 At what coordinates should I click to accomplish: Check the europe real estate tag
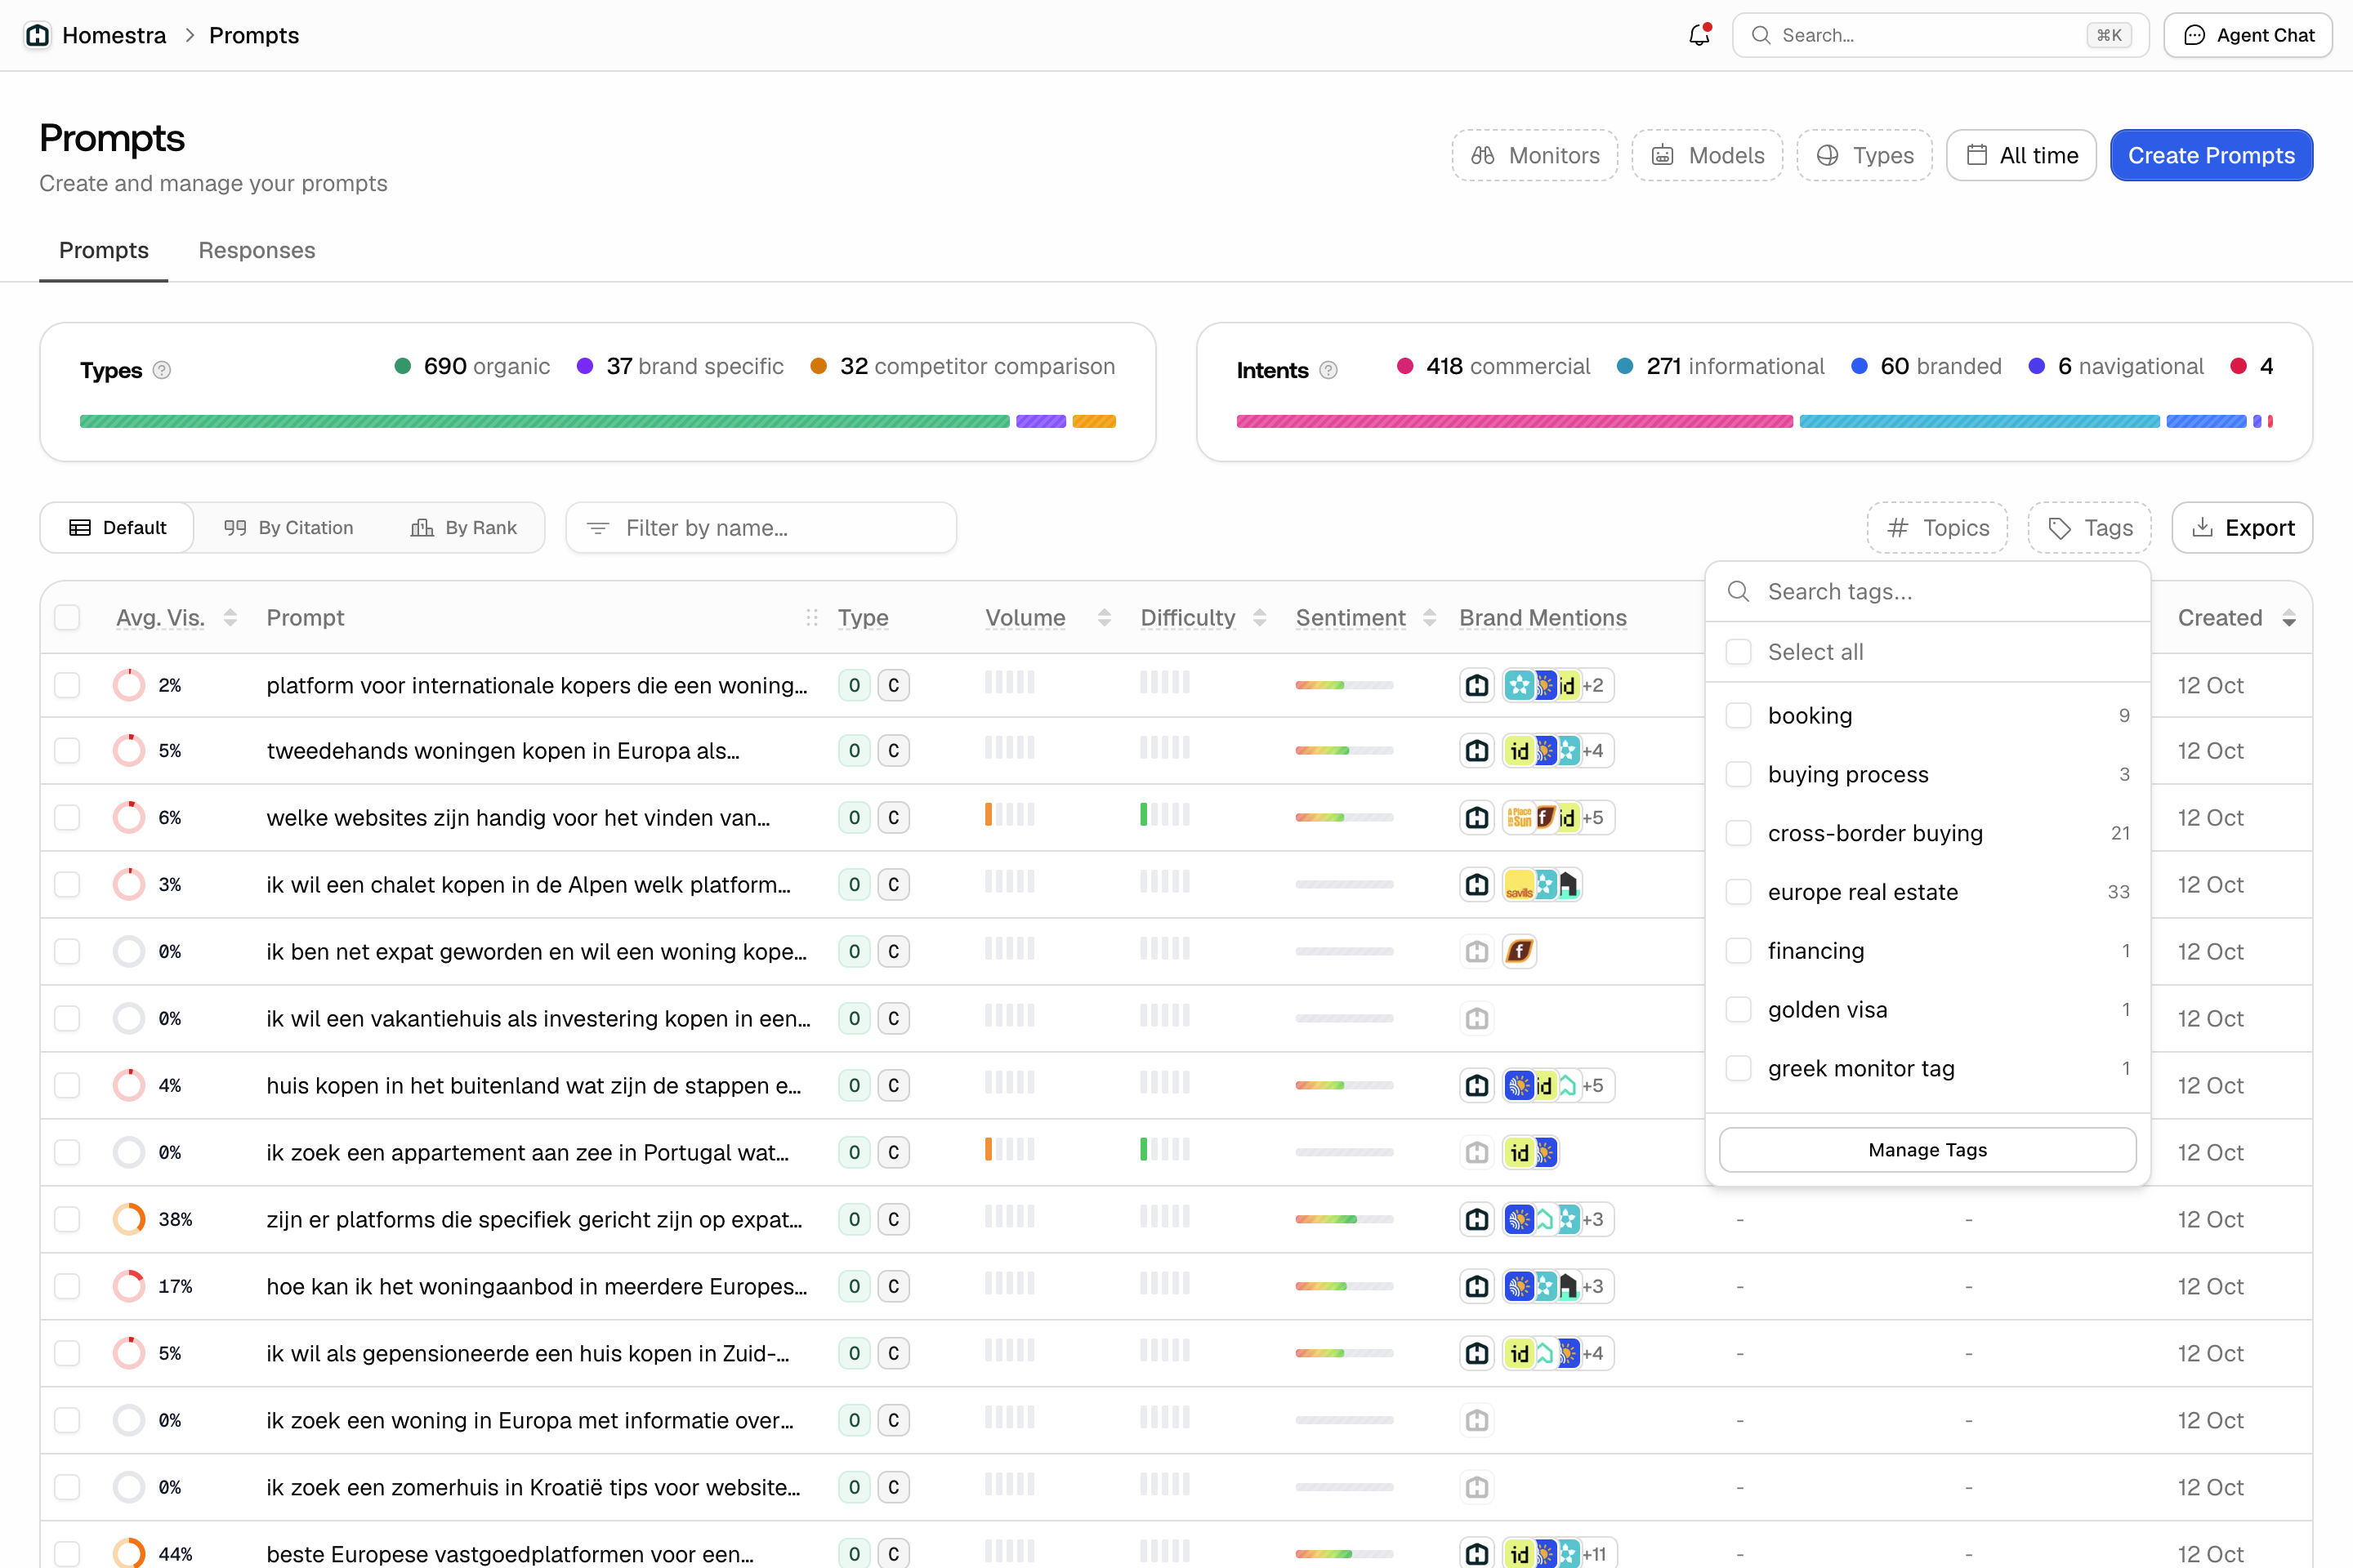1739,891
